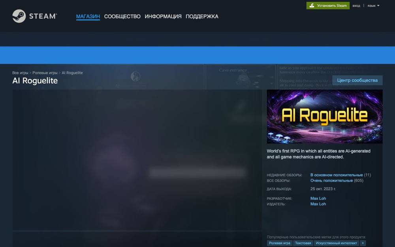Image resolution: width=395 pixels, height=247 pixels.
Task: Click the Установить Steam button
Action: click(328, 6)
